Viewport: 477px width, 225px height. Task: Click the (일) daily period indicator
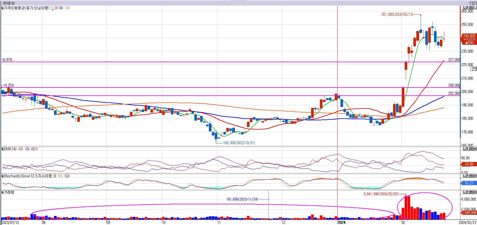[473, 3]
